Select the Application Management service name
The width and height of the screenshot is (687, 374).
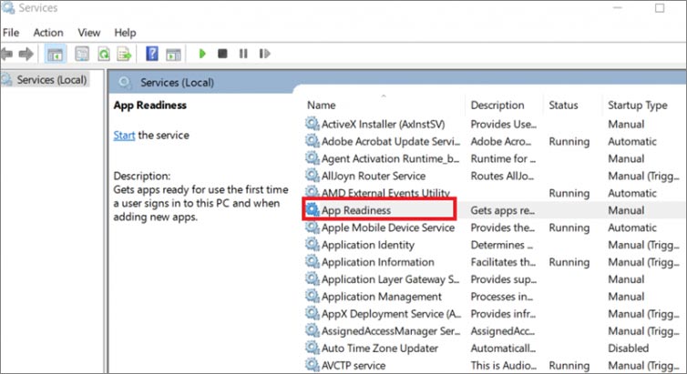[x=381, y=297]
